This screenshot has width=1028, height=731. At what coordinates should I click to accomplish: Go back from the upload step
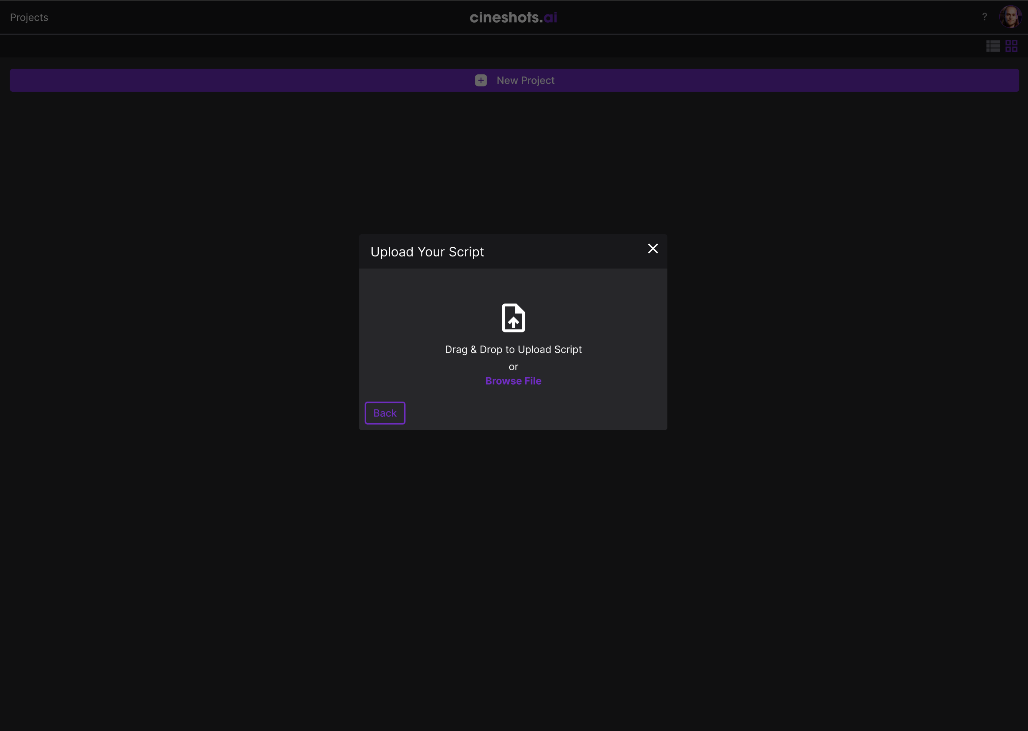[x=385, y=413]
